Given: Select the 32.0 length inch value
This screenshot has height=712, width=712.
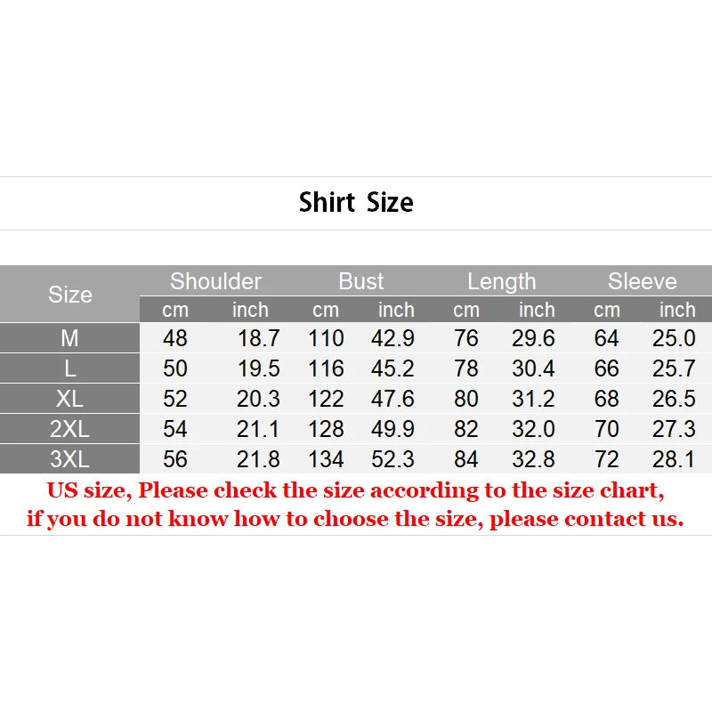Looking at the screenshot, I should point(534,429).
